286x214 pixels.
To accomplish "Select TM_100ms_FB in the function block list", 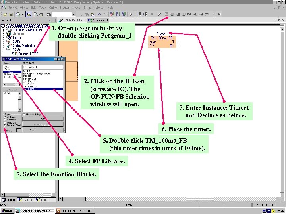I will [43, 89].
